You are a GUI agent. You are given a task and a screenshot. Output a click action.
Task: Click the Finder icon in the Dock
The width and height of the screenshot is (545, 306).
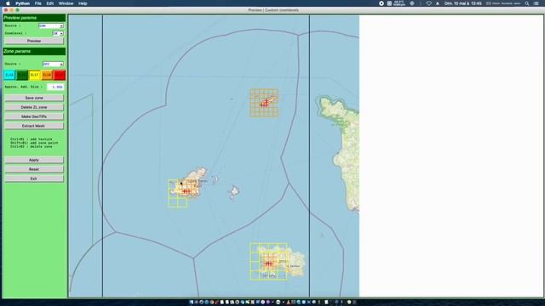(191, 303)
